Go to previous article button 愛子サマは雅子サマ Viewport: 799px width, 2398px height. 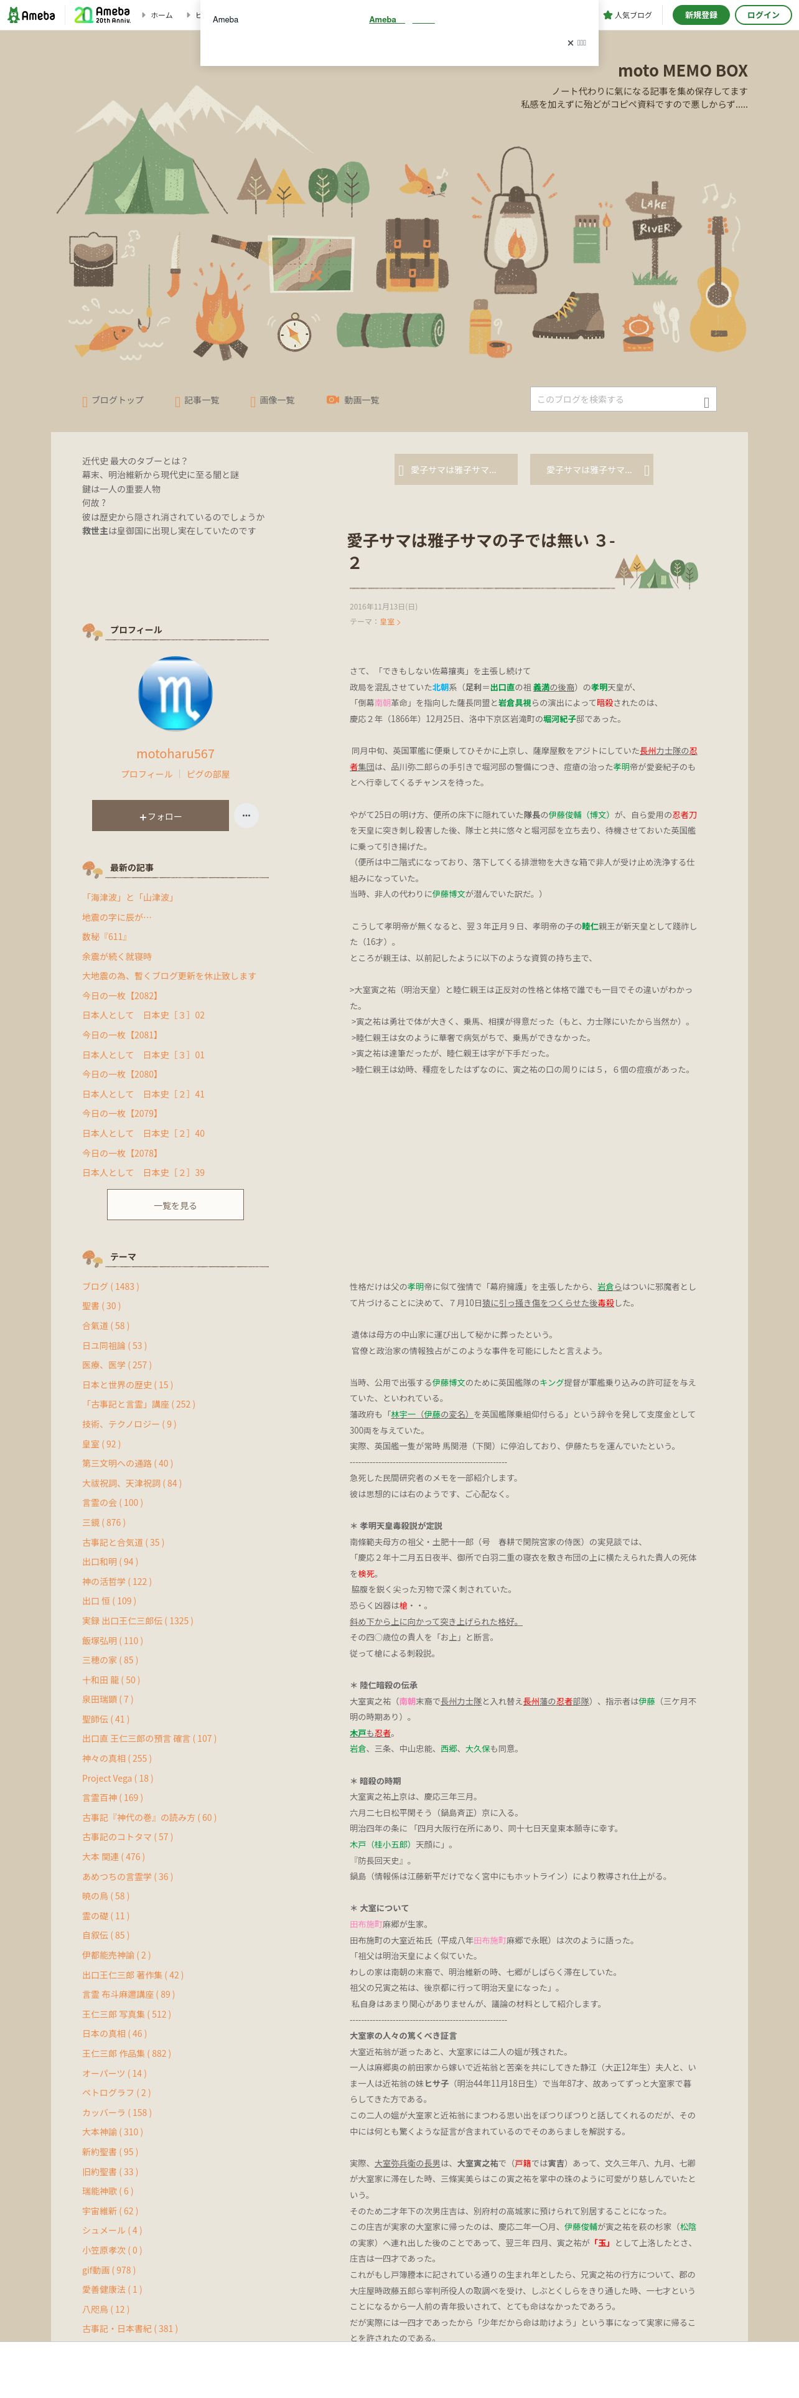click(x=456, y=470)
